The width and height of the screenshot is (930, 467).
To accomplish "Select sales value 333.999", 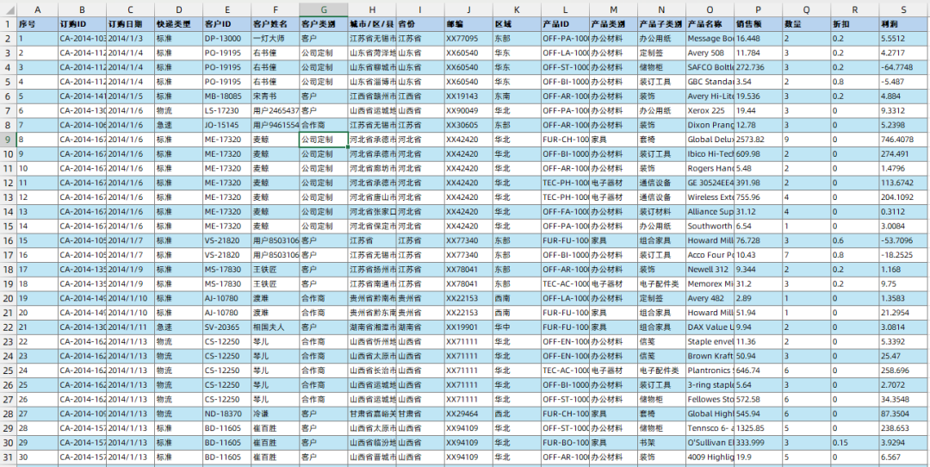I will pos(758,443).
